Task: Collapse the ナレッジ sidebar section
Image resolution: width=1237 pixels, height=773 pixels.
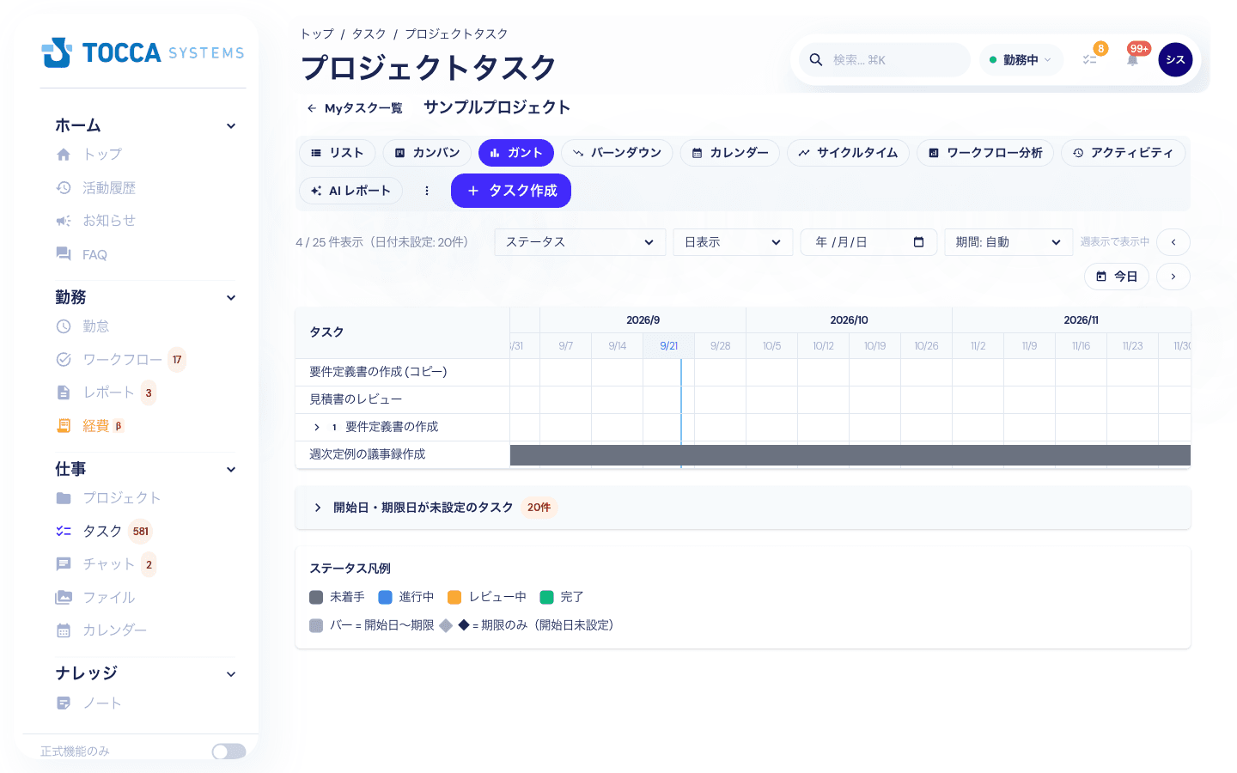Action: [x=231, y=674]
